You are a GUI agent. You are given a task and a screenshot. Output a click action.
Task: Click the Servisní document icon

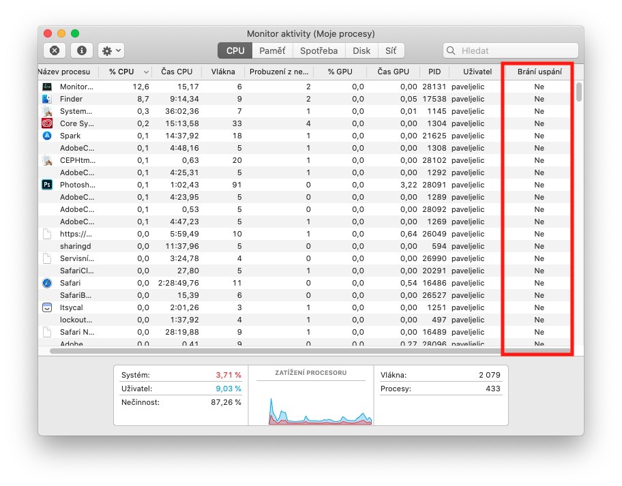pos(47,258)
